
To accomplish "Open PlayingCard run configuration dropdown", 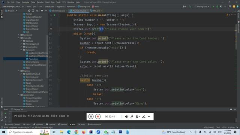I will [x=202, y=7].
